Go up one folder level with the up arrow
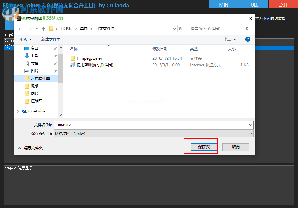Viewport: 298px width, 208px height. click(x=44, y=29)
